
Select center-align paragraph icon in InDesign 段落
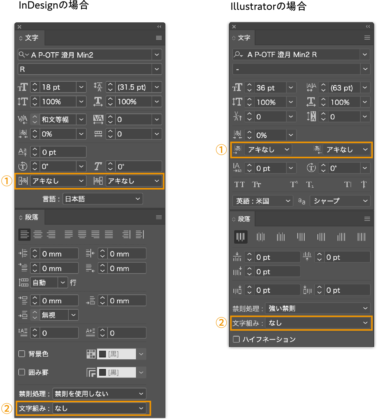(x=38, y=235)
